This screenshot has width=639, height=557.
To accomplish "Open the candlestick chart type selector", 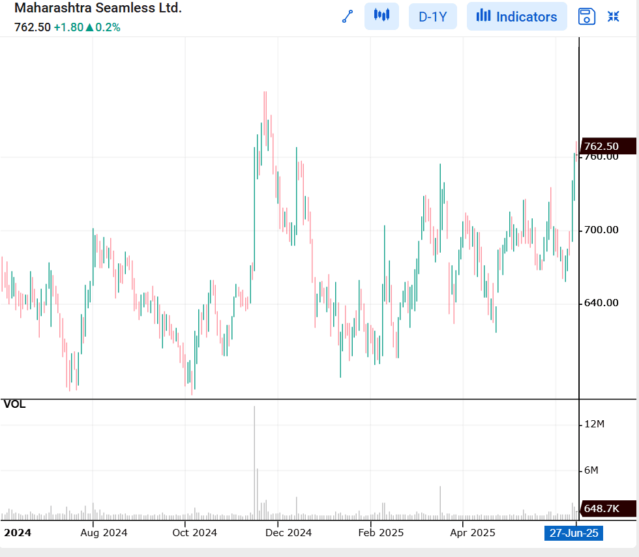I will point(381,16).
